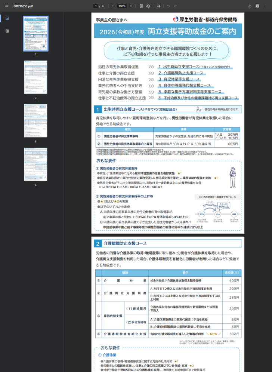Click the ① 介護休業 subheading
Screen dimensions: 272x372
point(107,355)
